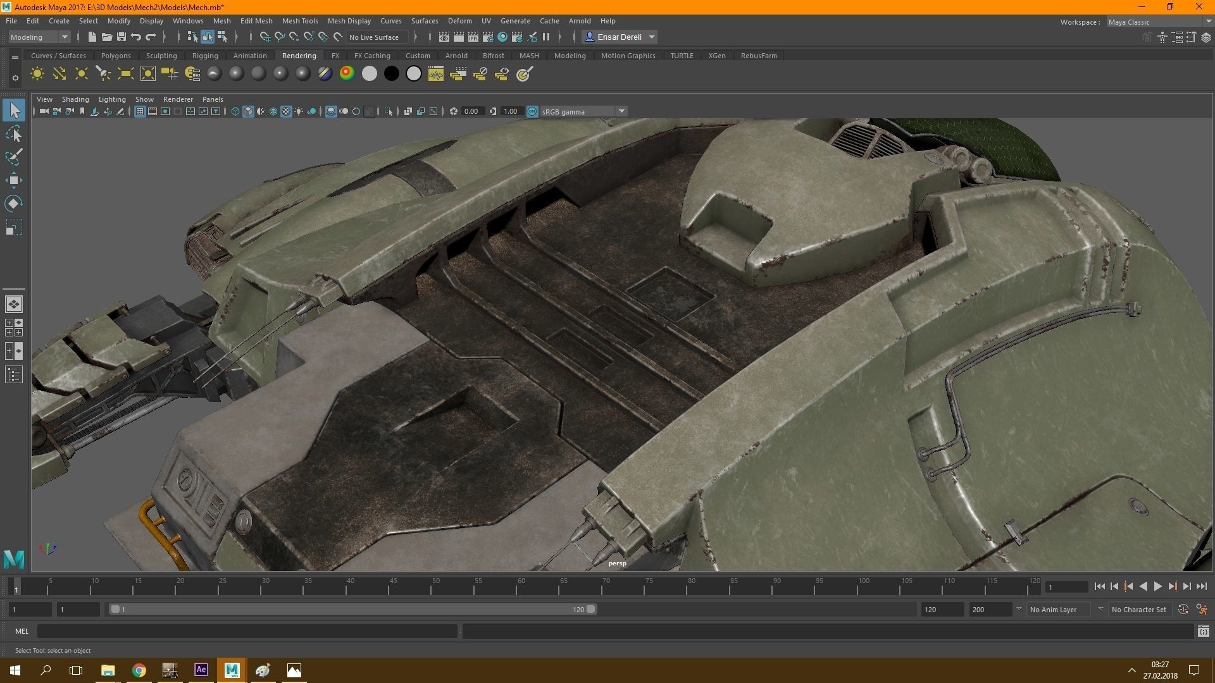The width and height of the screenshot is (1215, 683).
Task: Toggle the viewport grid display
Action: point(140,112)
